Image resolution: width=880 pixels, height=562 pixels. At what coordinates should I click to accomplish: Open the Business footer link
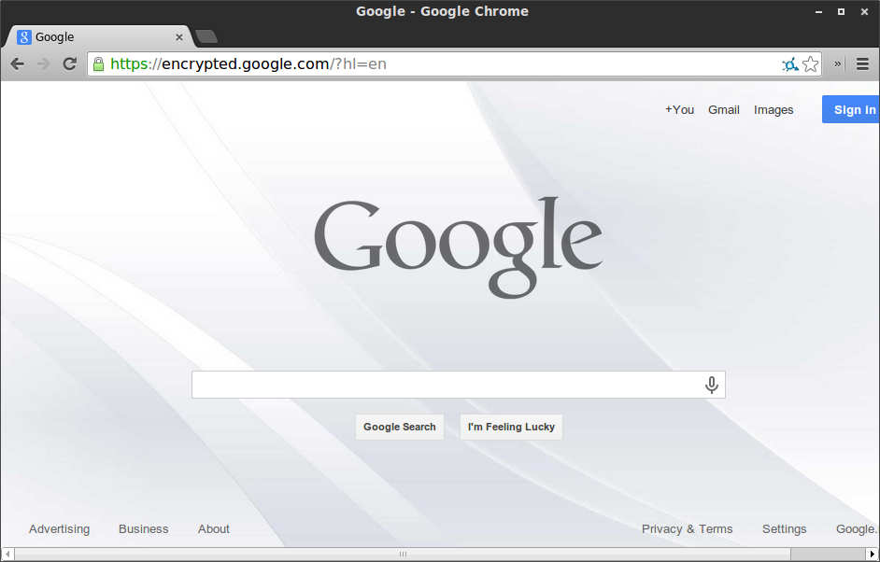click(x=143, y=529)
